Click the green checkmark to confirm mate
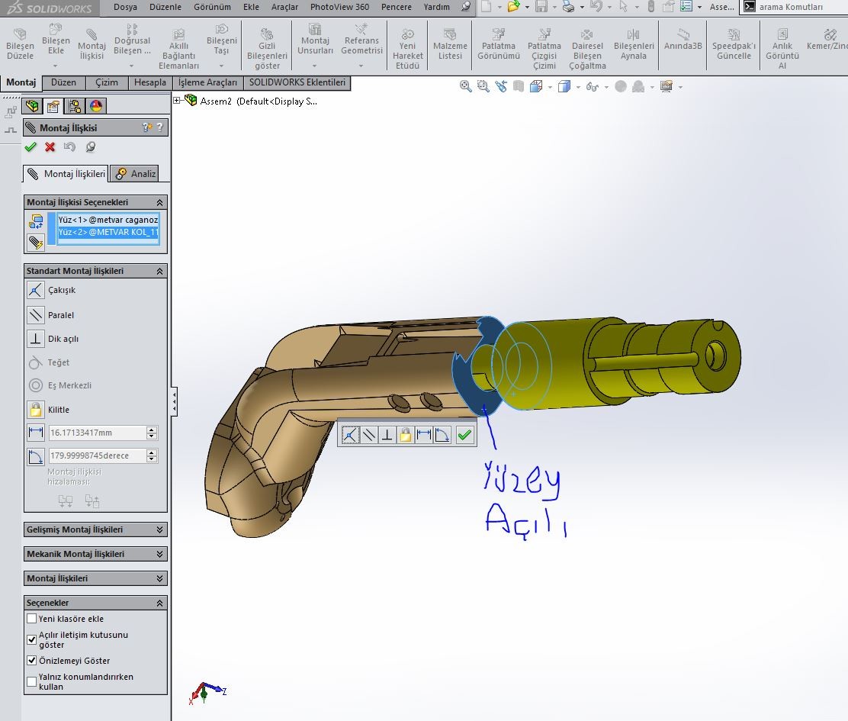Image resolution: width=848 pixels, height=721 pixels. [x=31, y=147]
